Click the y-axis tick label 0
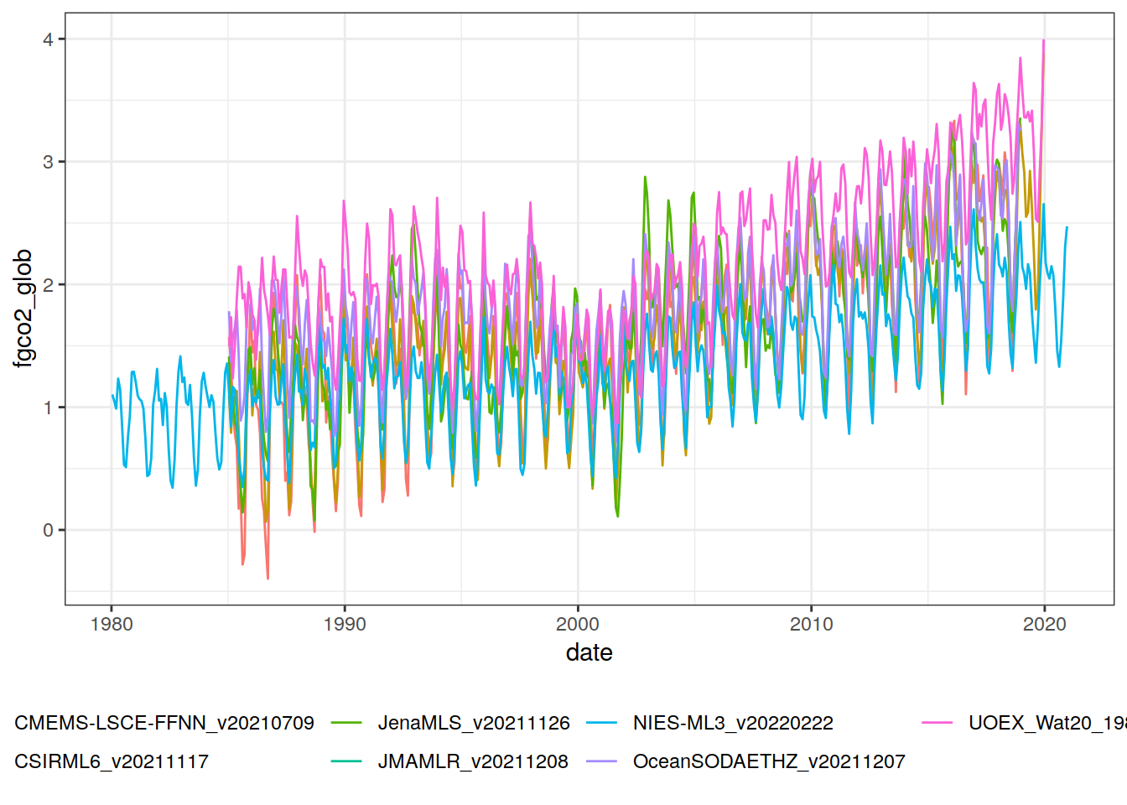1127x805 pixels. pyautogui.click(x=49, y=530)
